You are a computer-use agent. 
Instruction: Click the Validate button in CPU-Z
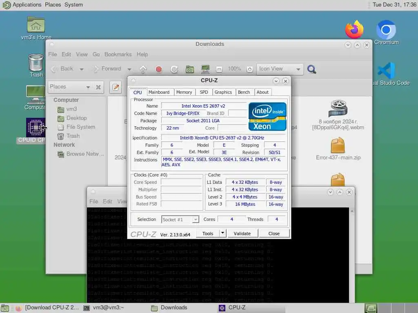point(242,234)
